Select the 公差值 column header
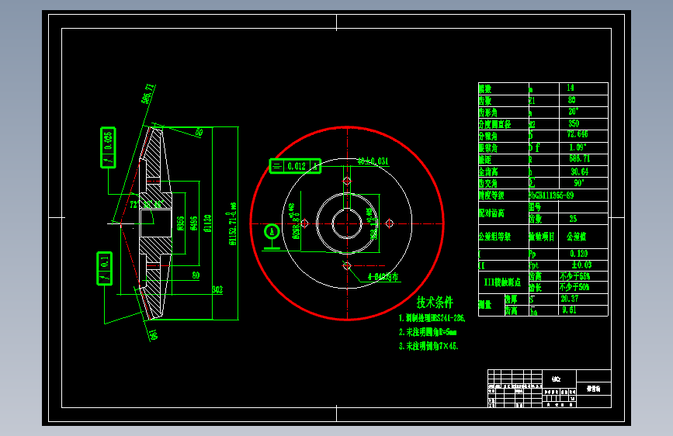 pos(577,237)
